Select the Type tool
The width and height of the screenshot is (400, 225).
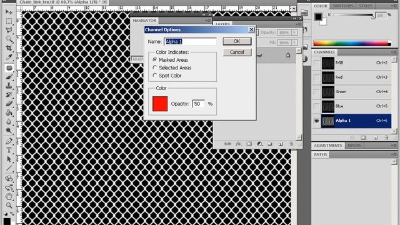click(x=9, y=150)
